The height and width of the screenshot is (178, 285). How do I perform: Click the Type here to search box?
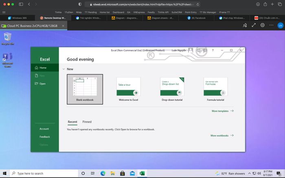pos(44,174)
